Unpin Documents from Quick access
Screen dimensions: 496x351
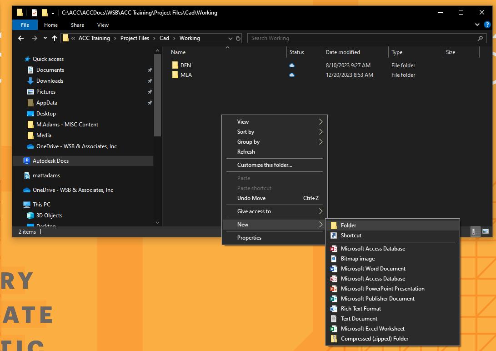[150, 70]
